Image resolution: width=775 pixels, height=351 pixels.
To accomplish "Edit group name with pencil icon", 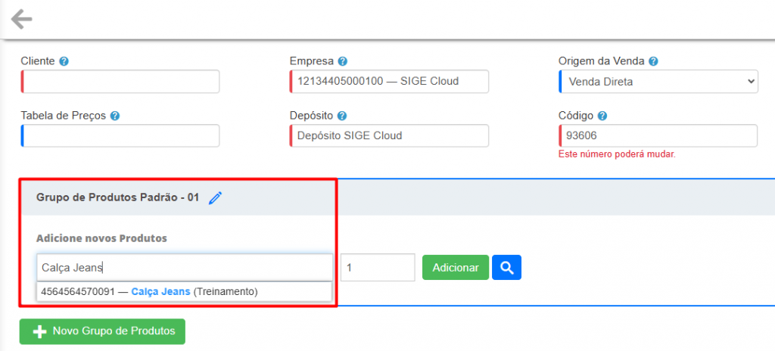I will tap(216, 198).
